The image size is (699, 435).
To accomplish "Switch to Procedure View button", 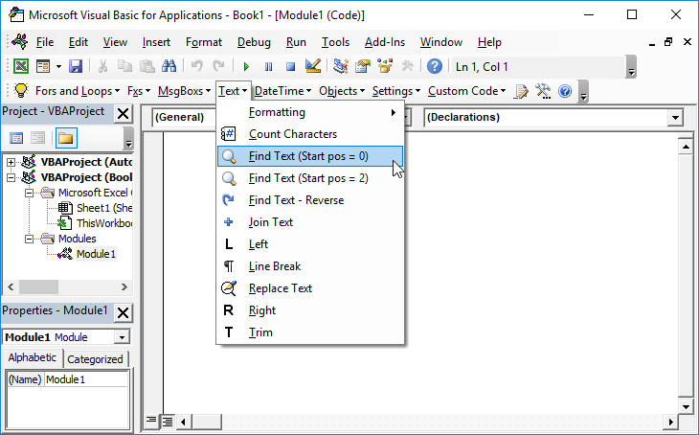I will pos(151,421).
